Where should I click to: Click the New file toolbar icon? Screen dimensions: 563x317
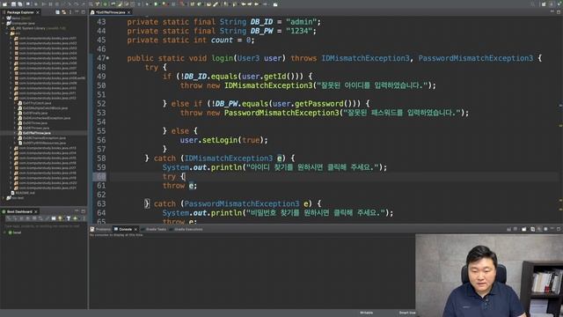(4, 4)
